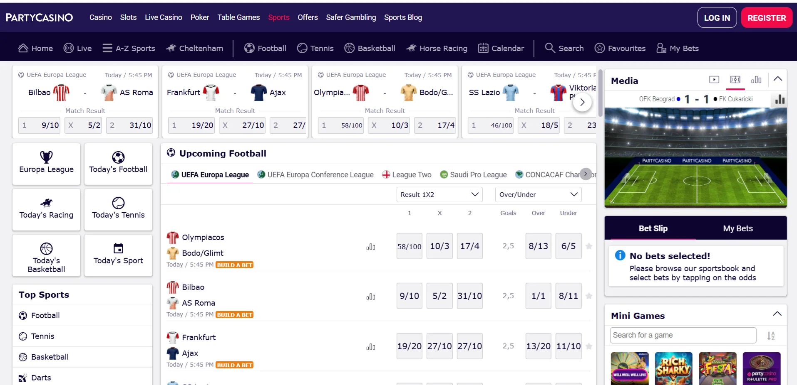
Task: Switch Media panel to scoreboard view
Action: [735, 80]
